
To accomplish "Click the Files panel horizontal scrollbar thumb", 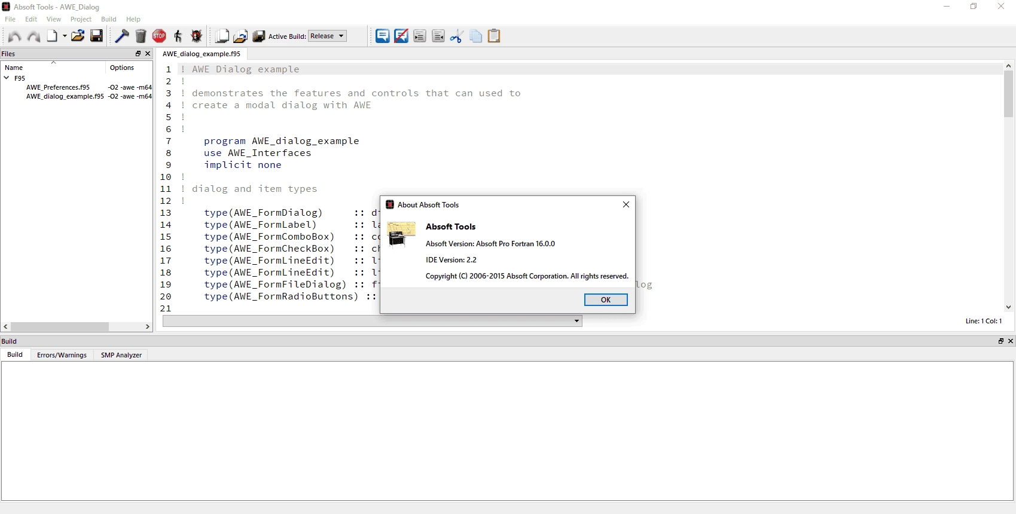I will coord(60,327).
